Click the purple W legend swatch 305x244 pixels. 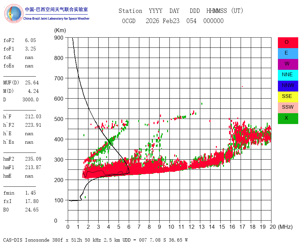[288, 64]
